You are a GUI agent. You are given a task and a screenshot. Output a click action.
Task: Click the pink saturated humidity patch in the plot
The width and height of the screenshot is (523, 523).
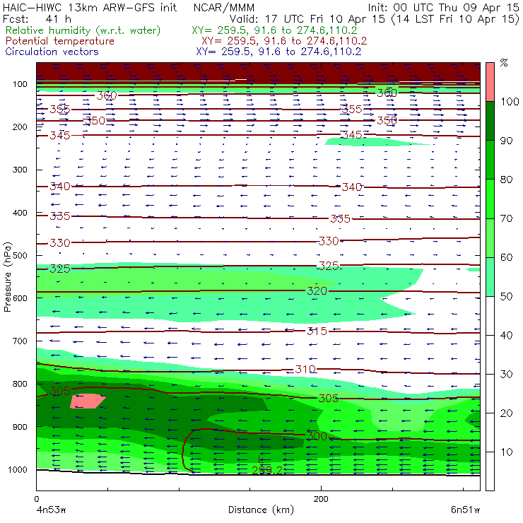click(x=88, y=401)
